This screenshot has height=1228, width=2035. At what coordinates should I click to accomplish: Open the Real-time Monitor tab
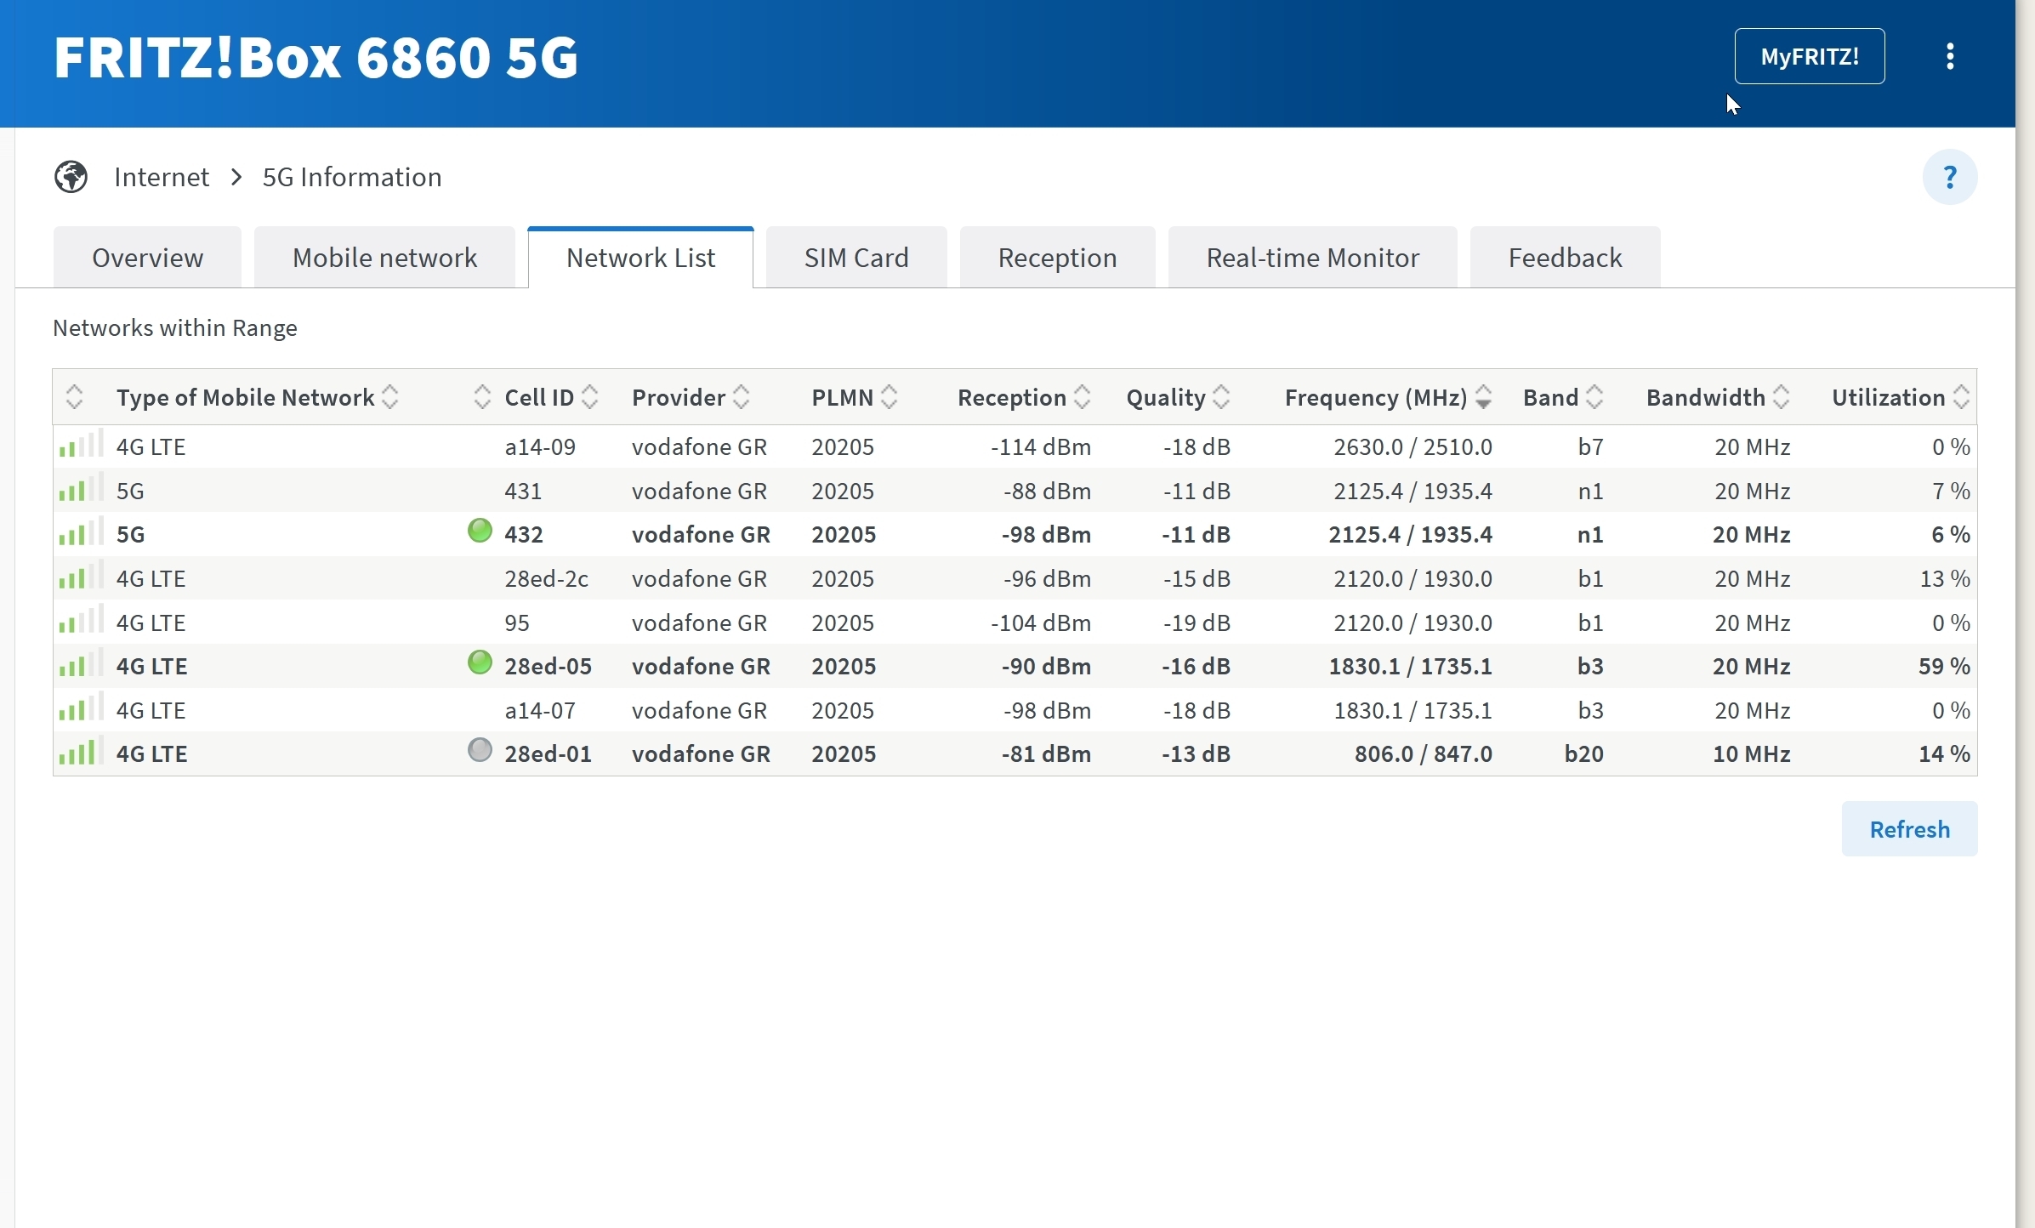pyautogui.click(x=1312, y=258)
